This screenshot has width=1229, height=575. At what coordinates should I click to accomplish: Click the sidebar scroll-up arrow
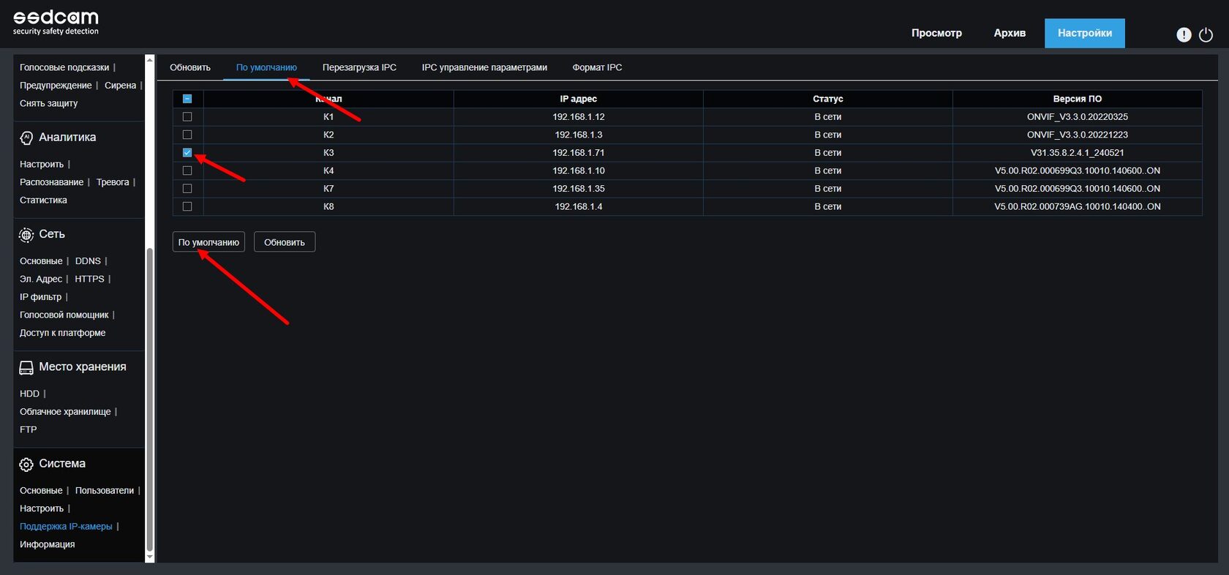pyautogui.click(x=150, y=59)
